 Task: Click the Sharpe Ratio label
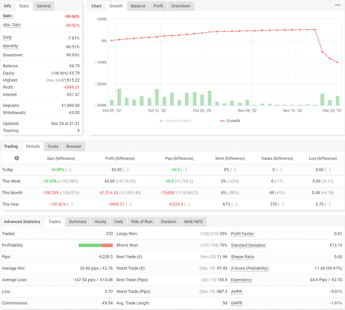pyautogui.click(x=243, y=257)
